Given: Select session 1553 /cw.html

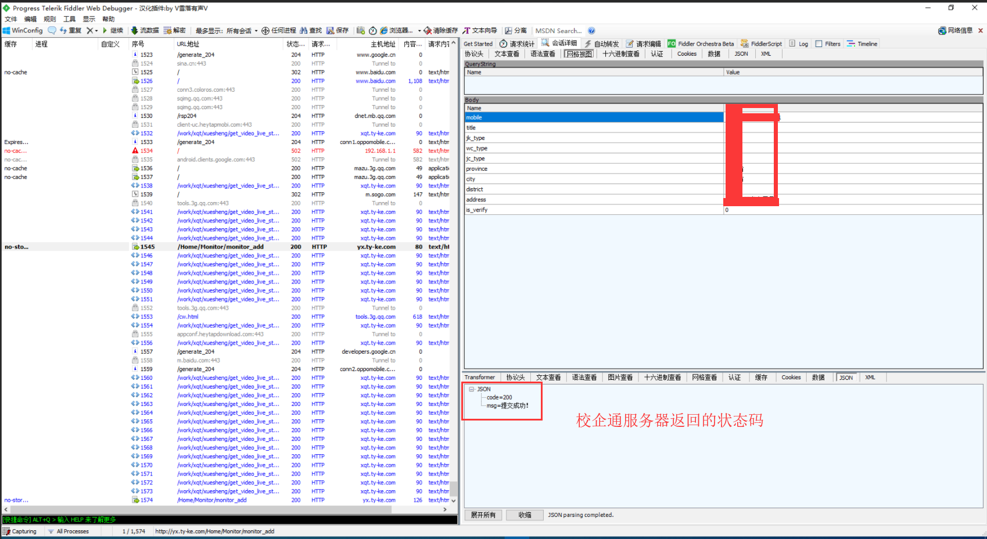Looking at the screenshot, I should pos(225,317).
